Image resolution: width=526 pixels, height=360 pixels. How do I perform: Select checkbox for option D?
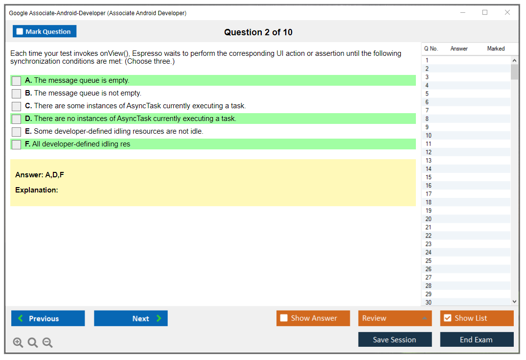tap(16, 119)
